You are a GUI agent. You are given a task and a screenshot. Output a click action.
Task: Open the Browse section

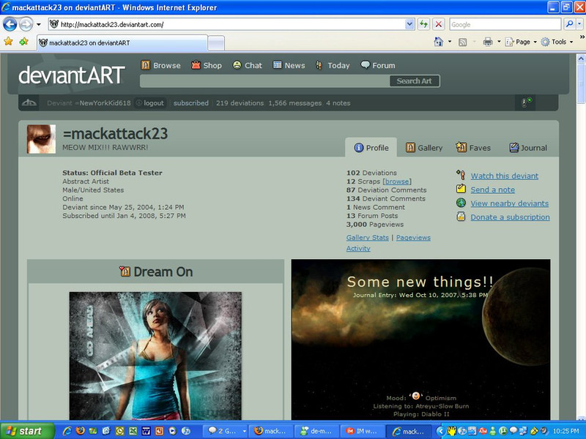click(x=160, y=65)
